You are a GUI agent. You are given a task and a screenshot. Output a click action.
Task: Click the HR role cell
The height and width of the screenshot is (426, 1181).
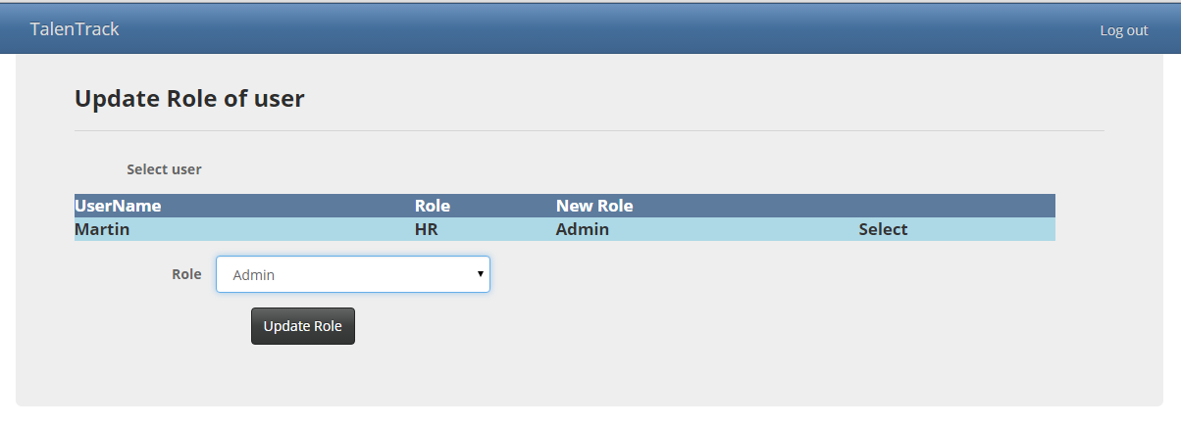pyautogui.click(x=427, y=230)
